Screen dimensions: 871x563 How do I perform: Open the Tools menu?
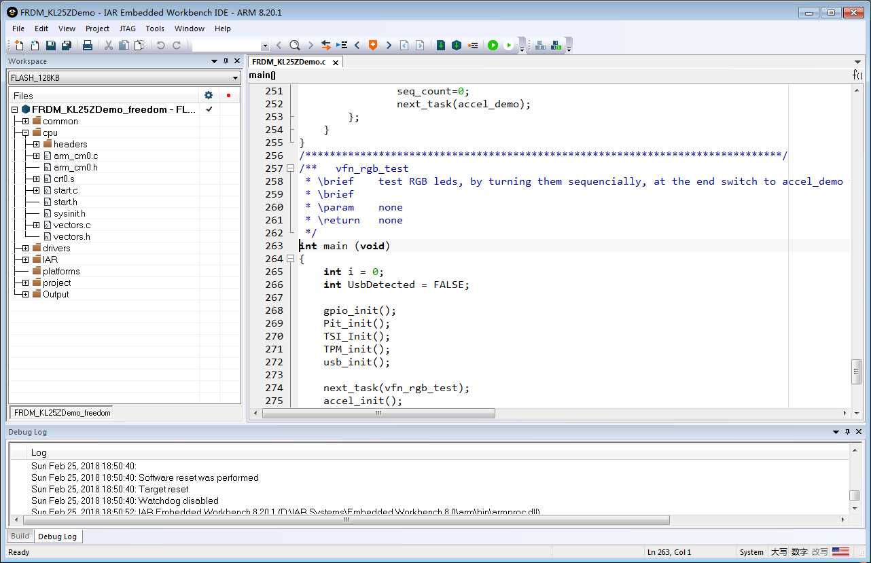[155, 29]
